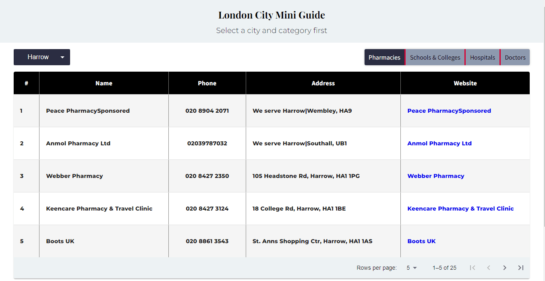The image size is (545, 281).
Task: Expand the caret next to Harrow
Action: click(62, 57)
